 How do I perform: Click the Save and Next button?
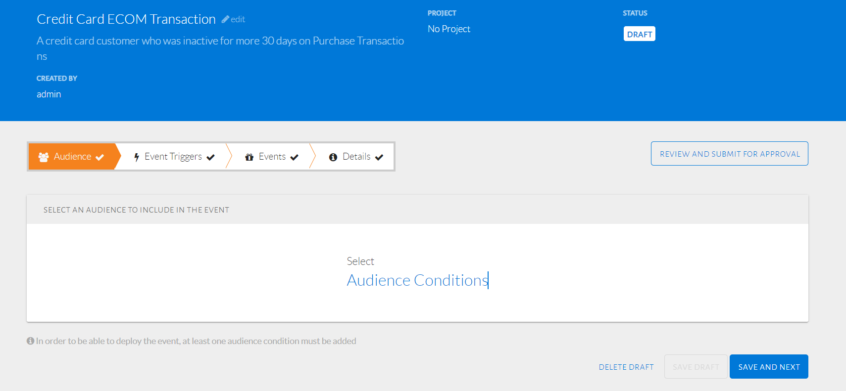768,367
